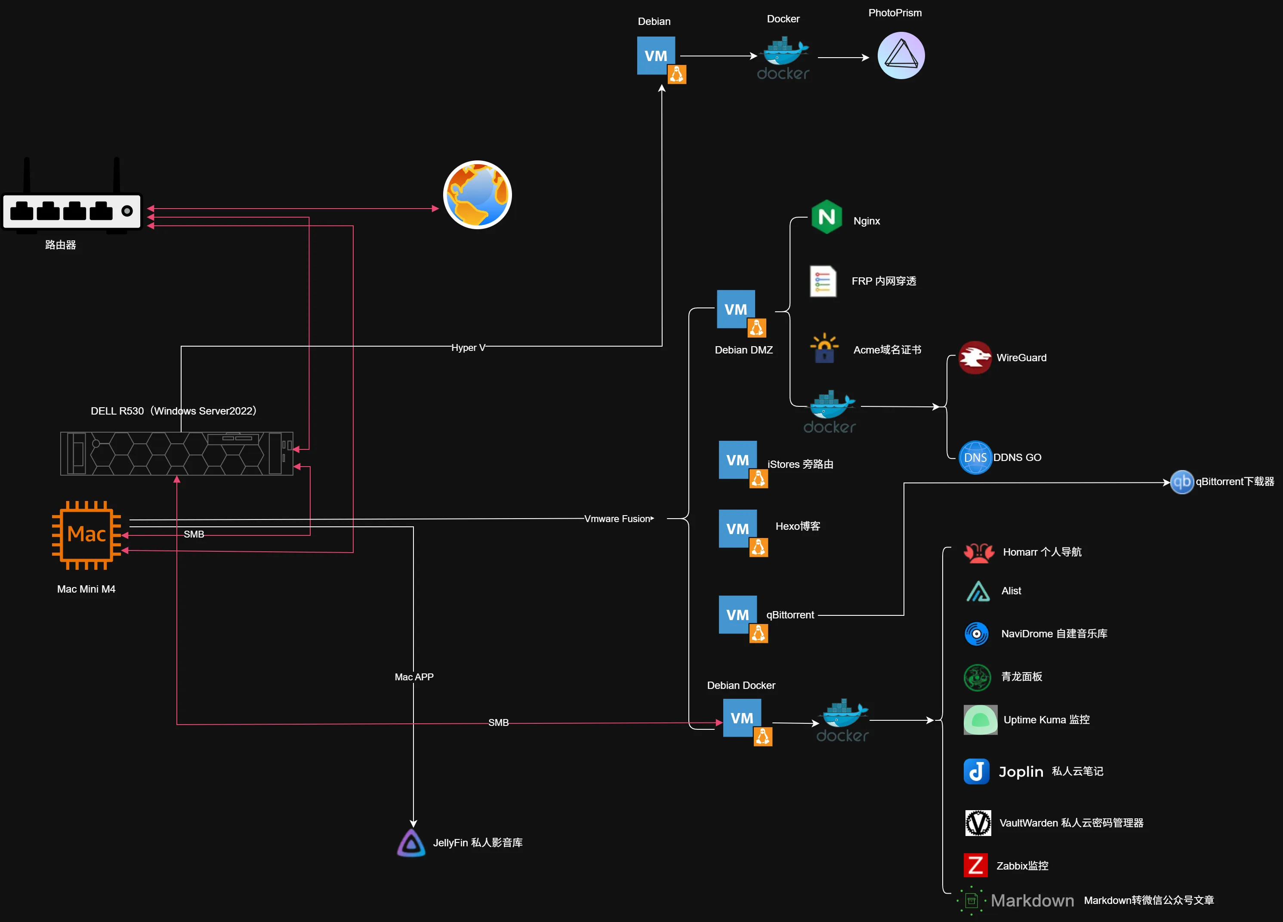Click the green dotted Markdown icon
Image resolution: width=1283 pixels, height=922 pixels.
(972, 900)
